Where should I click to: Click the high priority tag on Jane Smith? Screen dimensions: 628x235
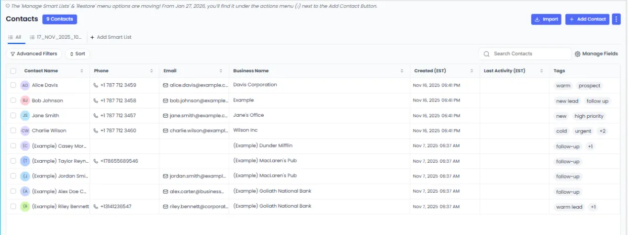point(589,116)
